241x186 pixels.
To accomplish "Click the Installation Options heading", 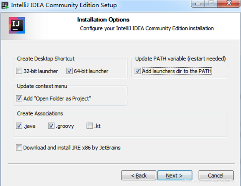I will click(103, 20).
